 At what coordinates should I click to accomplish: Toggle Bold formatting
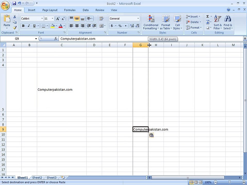(x=23, y=26)
